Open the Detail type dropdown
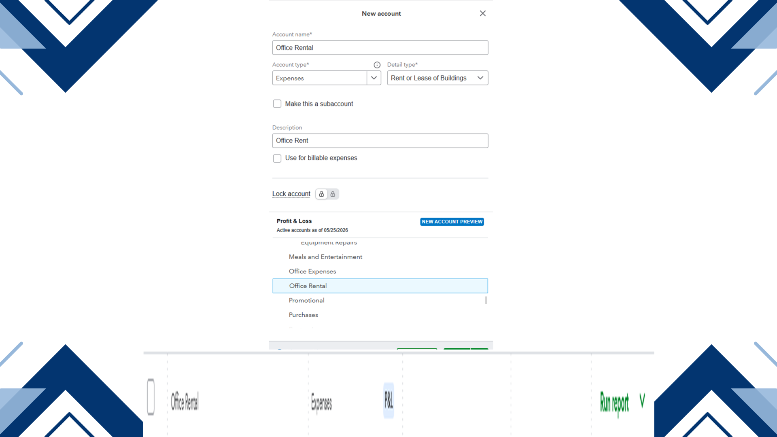The width and height of the screenshot is (777, 437). (x=437, y=78)
